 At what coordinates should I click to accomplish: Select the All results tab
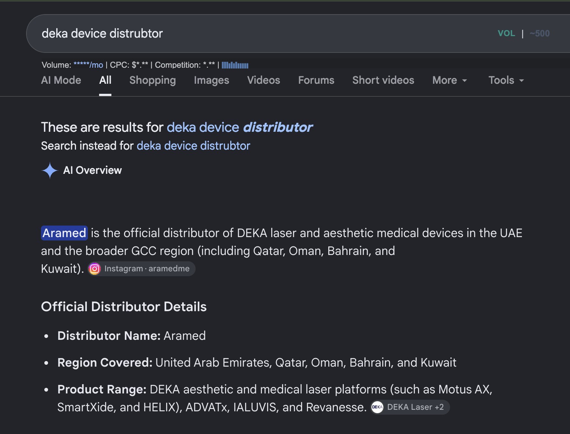(x=105, y=80)
